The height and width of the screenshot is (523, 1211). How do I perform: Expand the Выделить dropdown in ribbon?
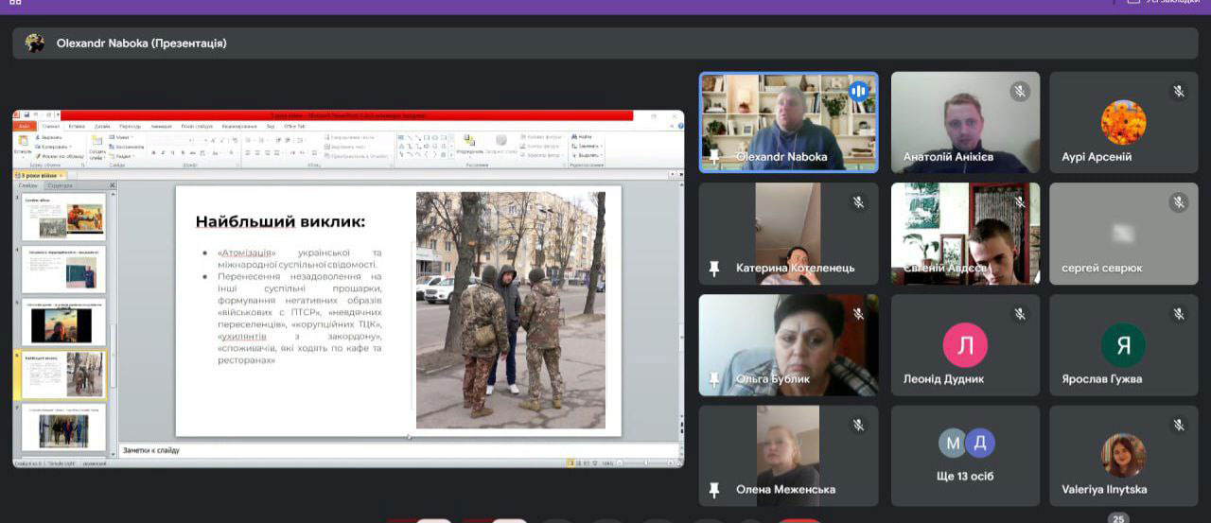[588, 156]
